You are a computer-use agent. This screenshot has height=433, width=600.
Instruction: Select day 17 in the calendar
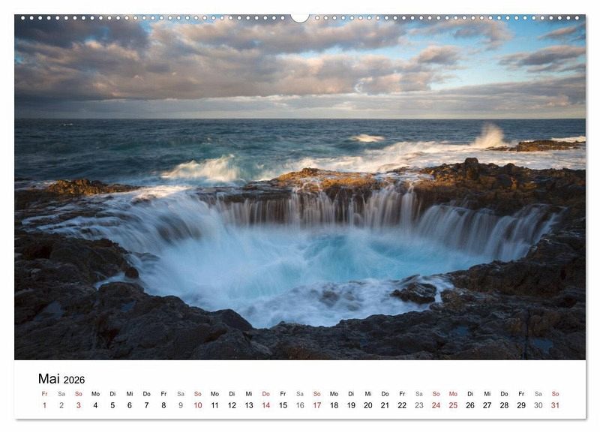click(x=316, y=405)
